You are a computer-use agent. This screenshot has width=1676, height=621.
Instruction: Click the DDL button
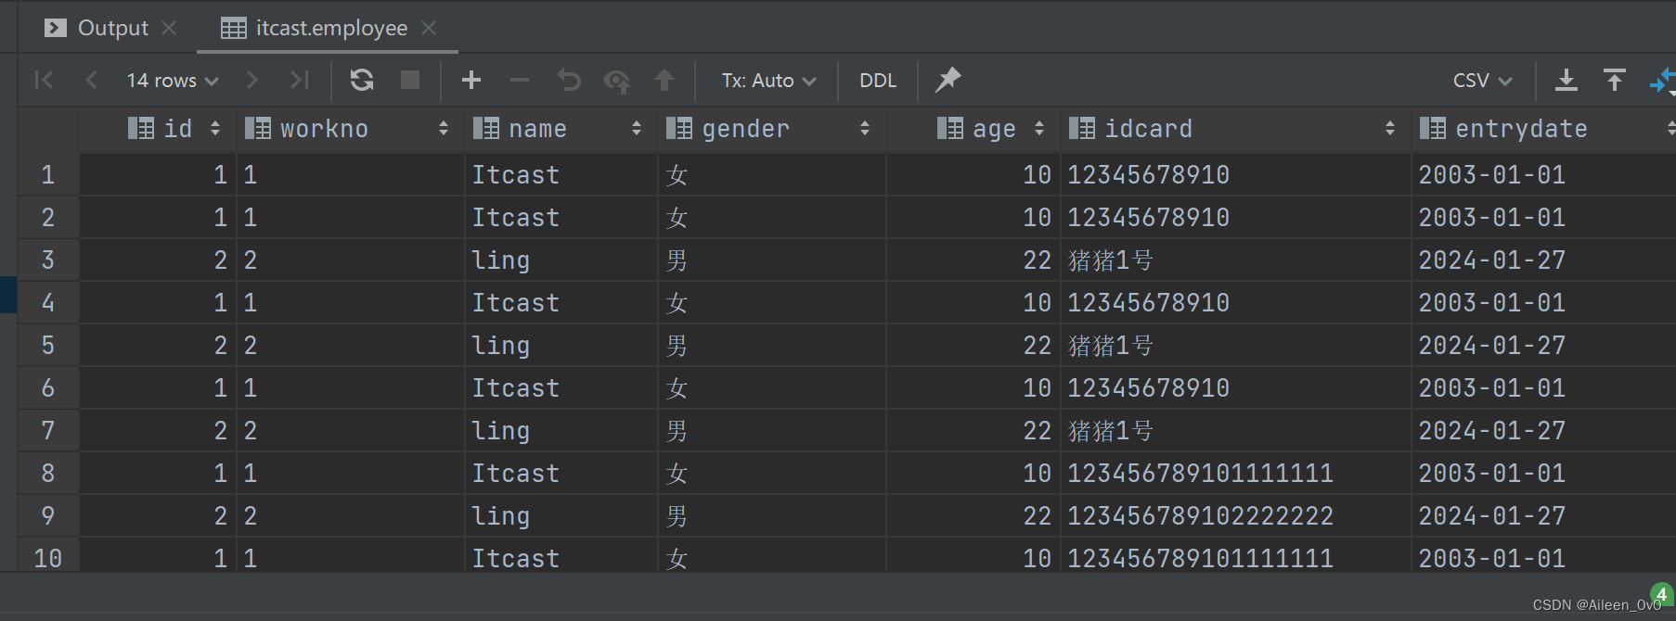(x=878, y=81)
